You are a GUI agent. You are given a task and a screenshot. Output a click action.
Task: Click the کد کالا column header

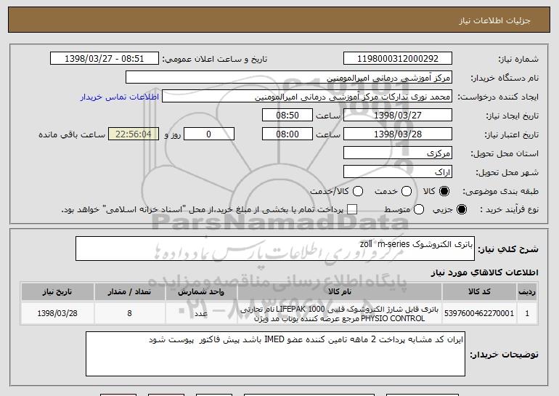[479, 292]
